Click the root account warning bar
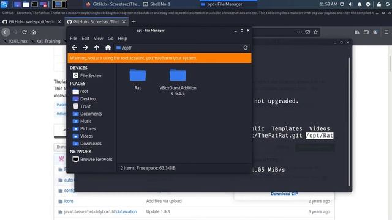The width and height of the screenshot is (392, 220). point(159,58)
